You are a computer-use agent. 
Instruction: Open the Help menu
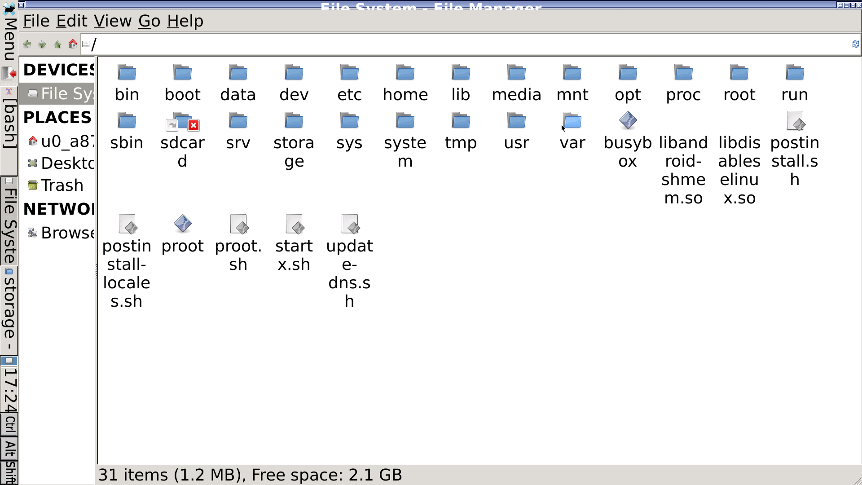185,21
